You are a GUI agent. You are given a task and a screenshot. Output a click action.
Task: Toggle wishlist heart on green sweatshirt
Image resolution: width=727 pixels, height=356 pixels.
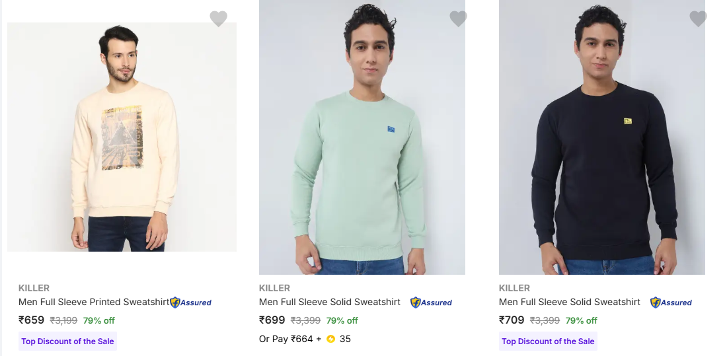(458, 19)
